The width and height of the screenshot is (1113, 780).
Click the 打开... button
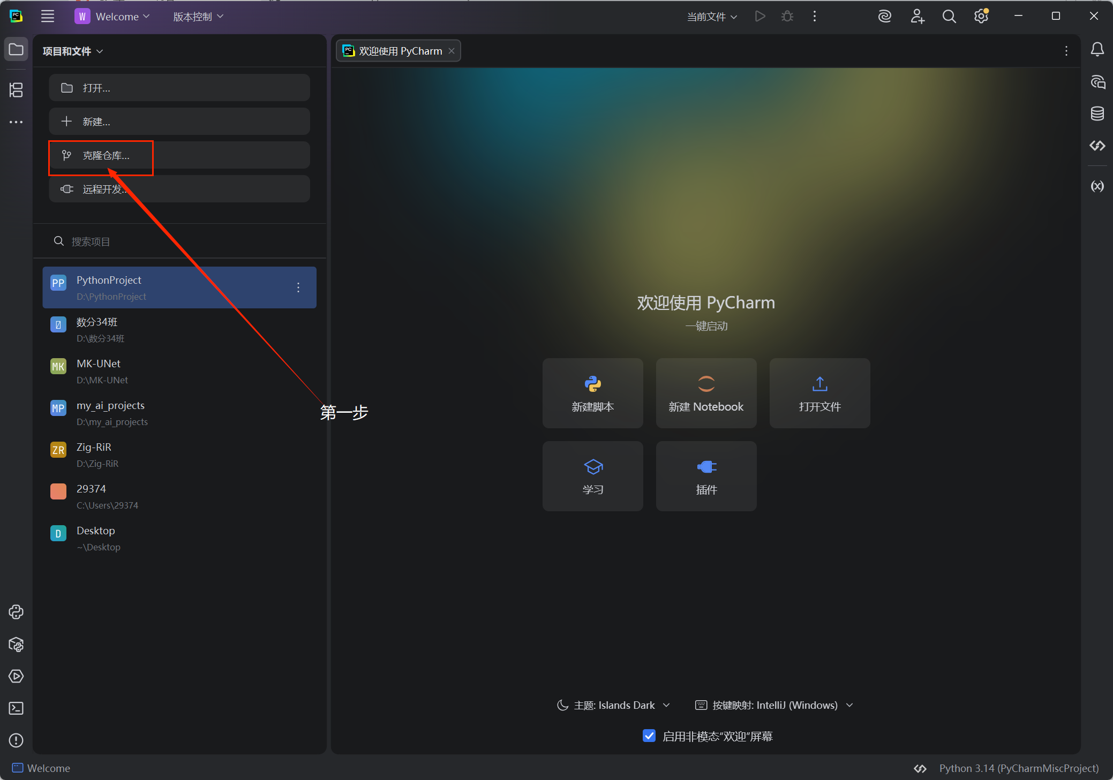click(179, 88)
